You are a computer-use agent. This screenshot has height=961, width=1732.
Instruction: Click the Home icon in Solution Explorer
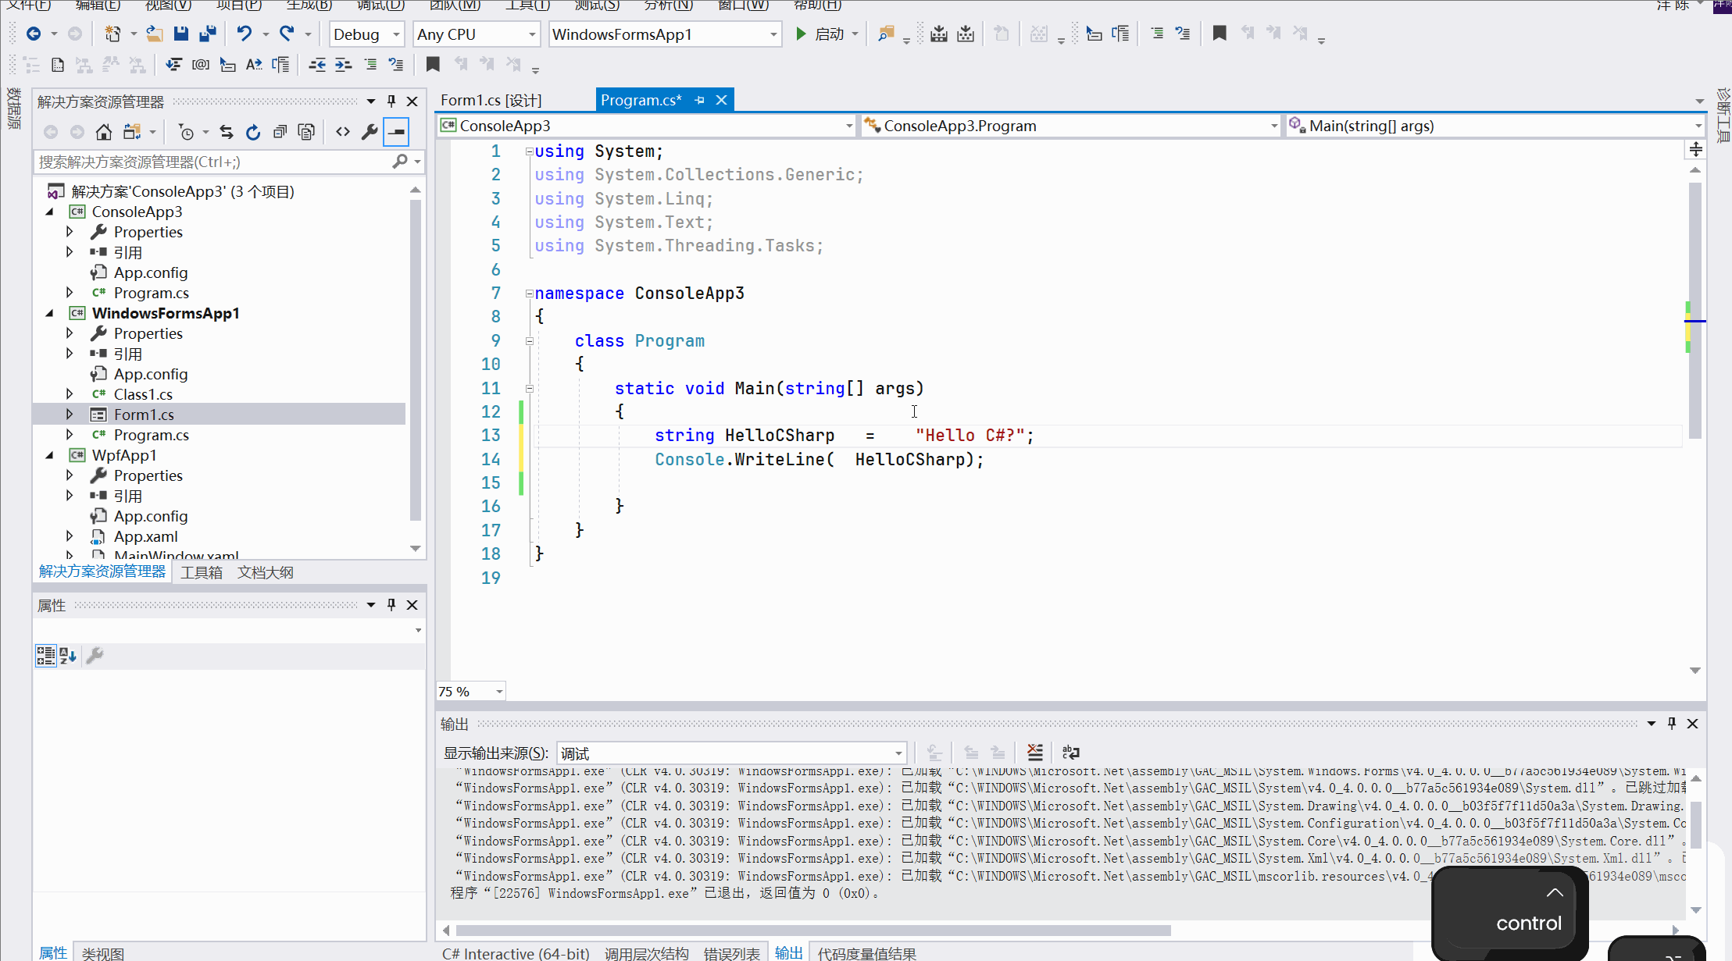click(103, 132)
